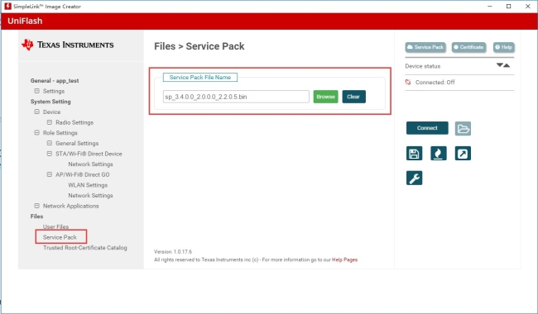Click the export arrow icon
538x314 pixels.
(x=463, y=154)
